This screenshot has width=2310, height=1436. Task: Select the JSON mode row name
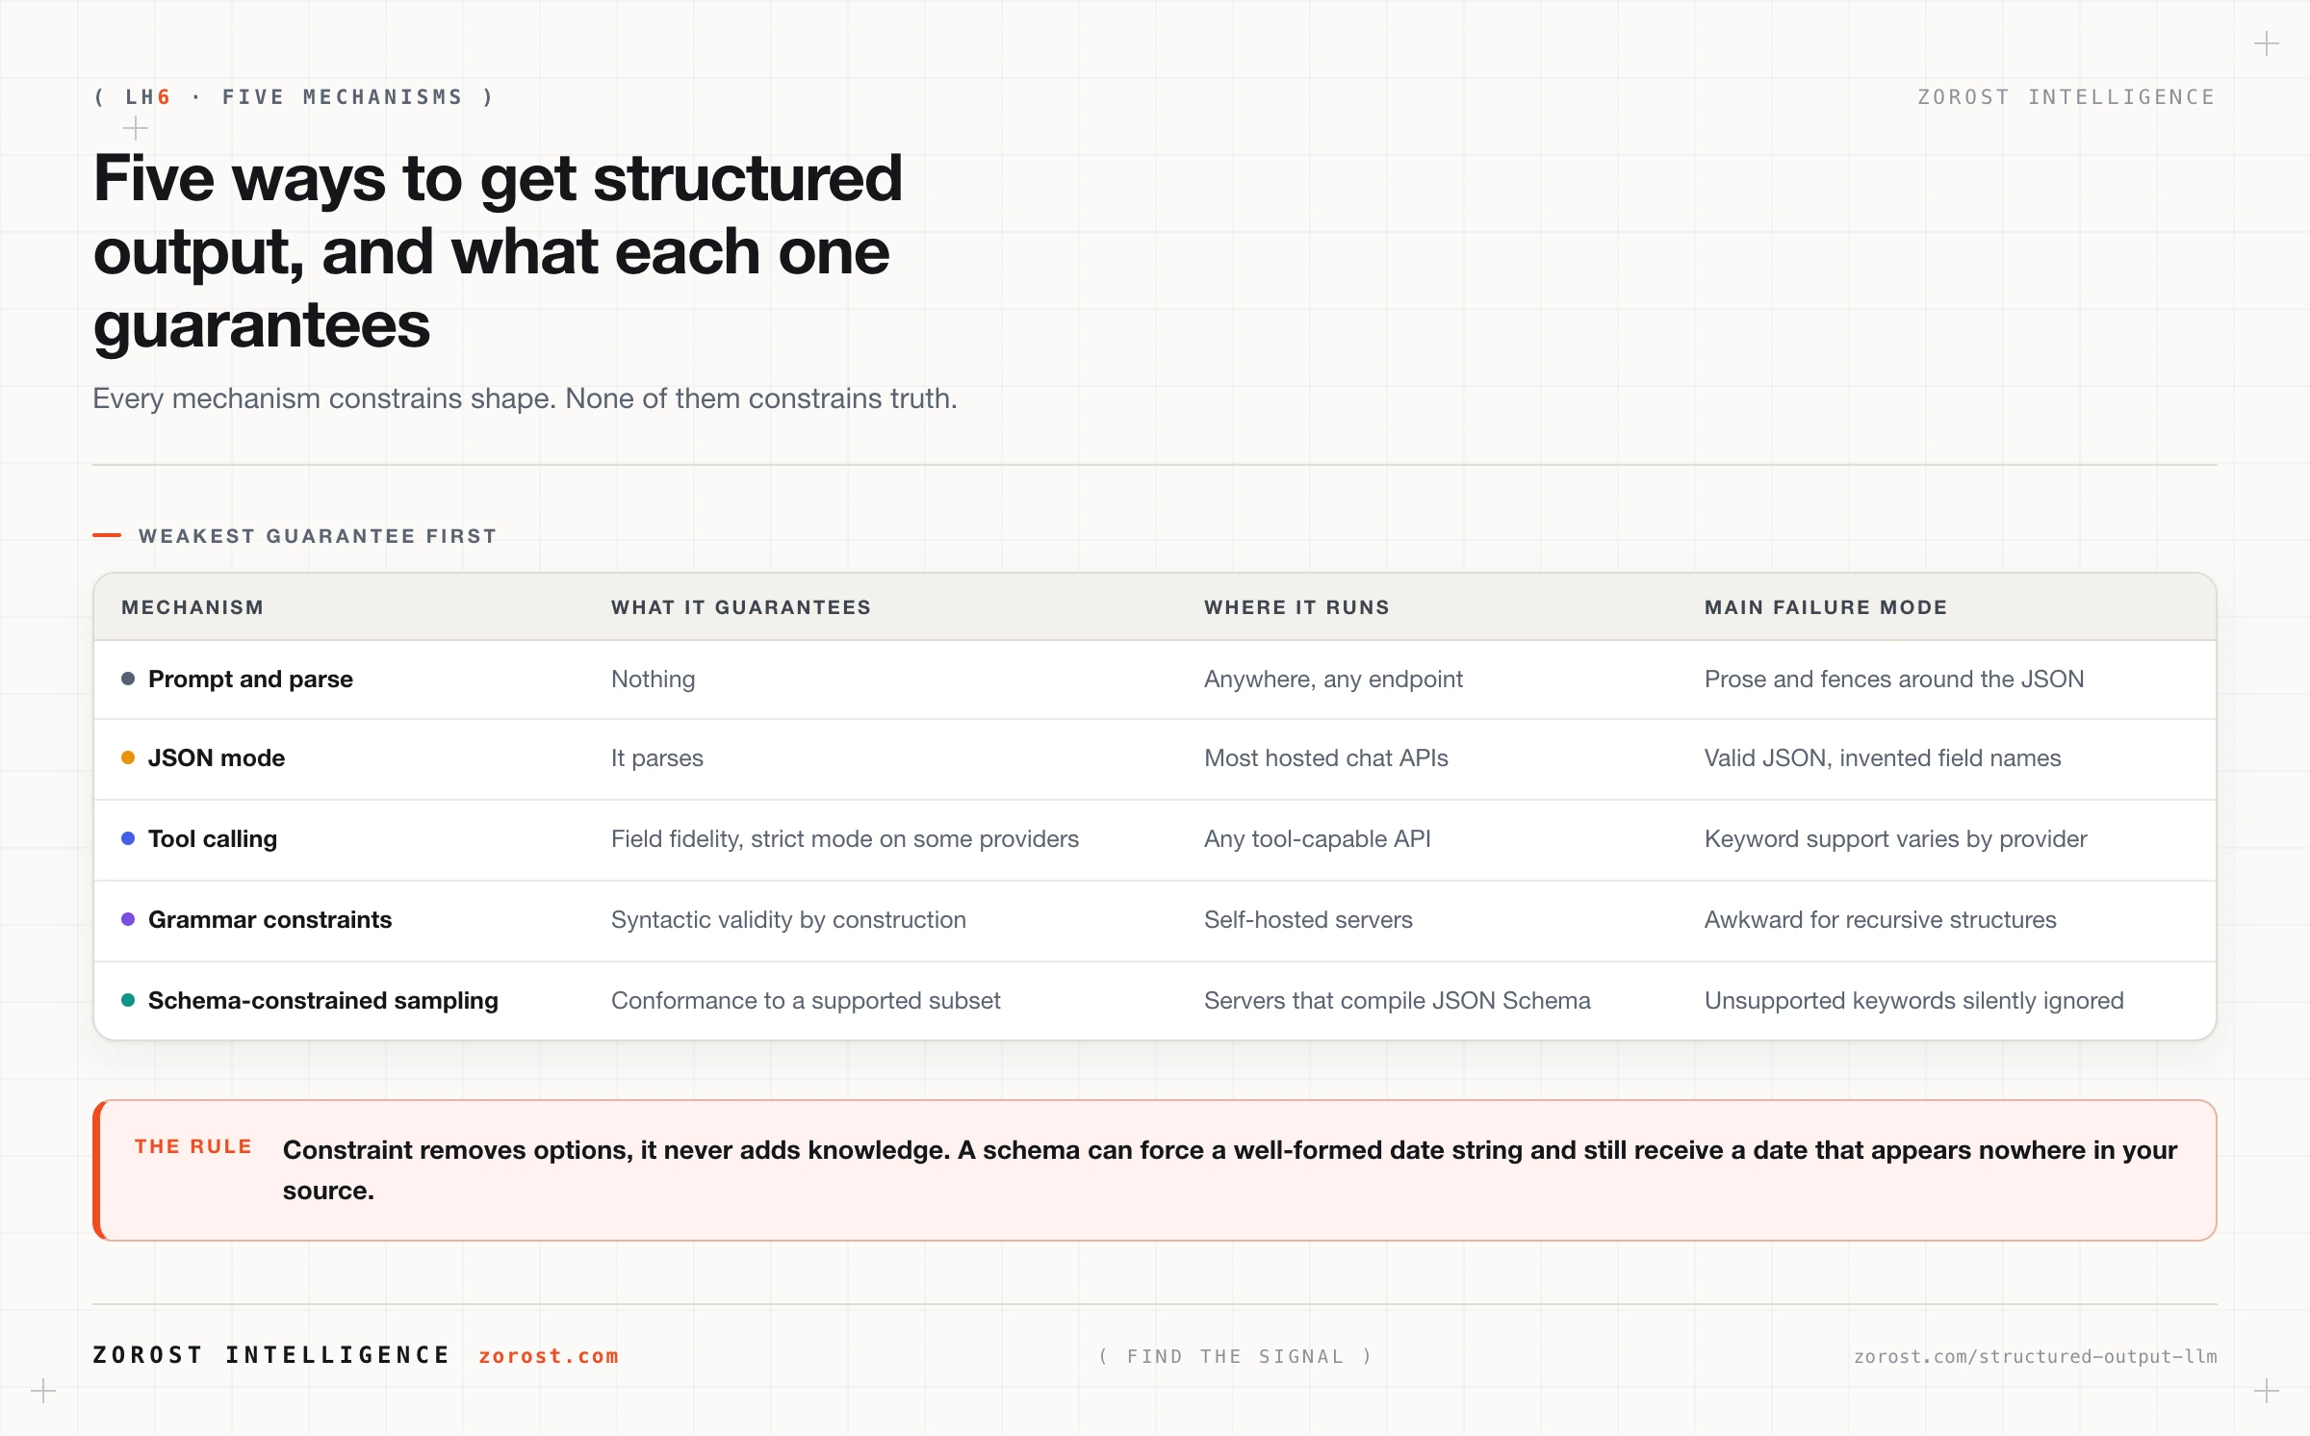tap(217, 758)
